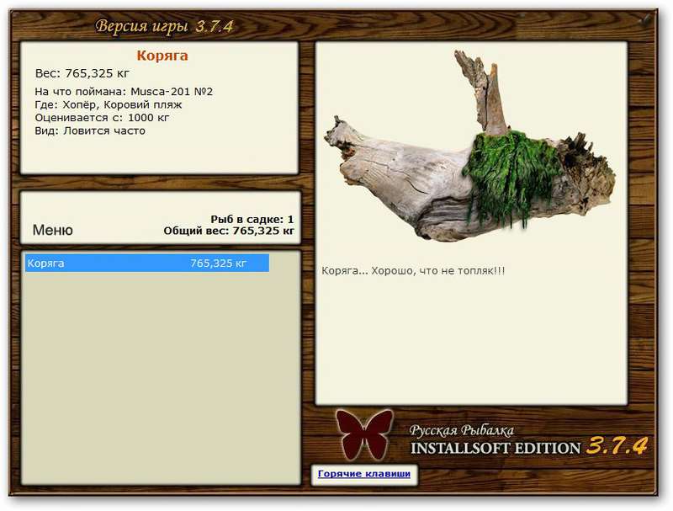Screen dimensions: 673x511
Task: Click the Русская Рыбалка Installsoft Edition logo text
Action: point(495,439)
